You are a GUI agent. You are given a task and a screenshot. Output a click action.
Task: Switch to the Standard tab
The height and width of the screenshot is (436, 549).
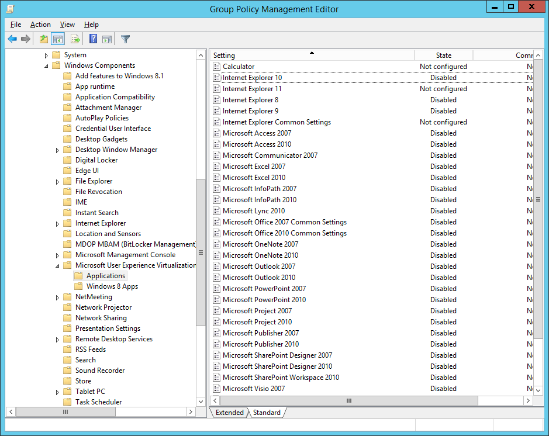click(x=267, y=413)
